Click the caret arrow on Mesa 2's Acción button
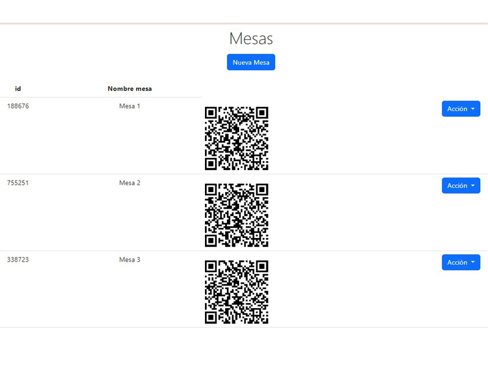This screenshot has height=366, width=488. (x=473, y=186)
